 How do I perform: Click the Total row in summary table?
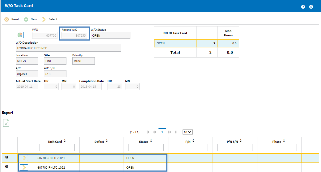pyautogui.click(x=196, y=52)
